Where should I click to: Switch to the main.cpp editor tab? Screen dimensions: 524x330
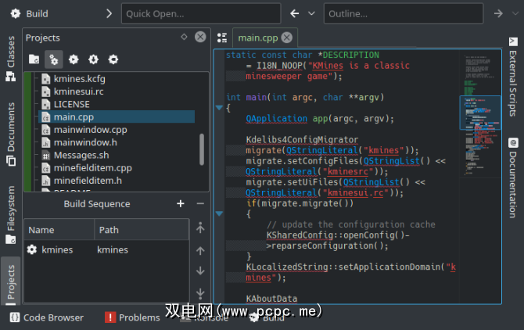[x=257, y=38]
